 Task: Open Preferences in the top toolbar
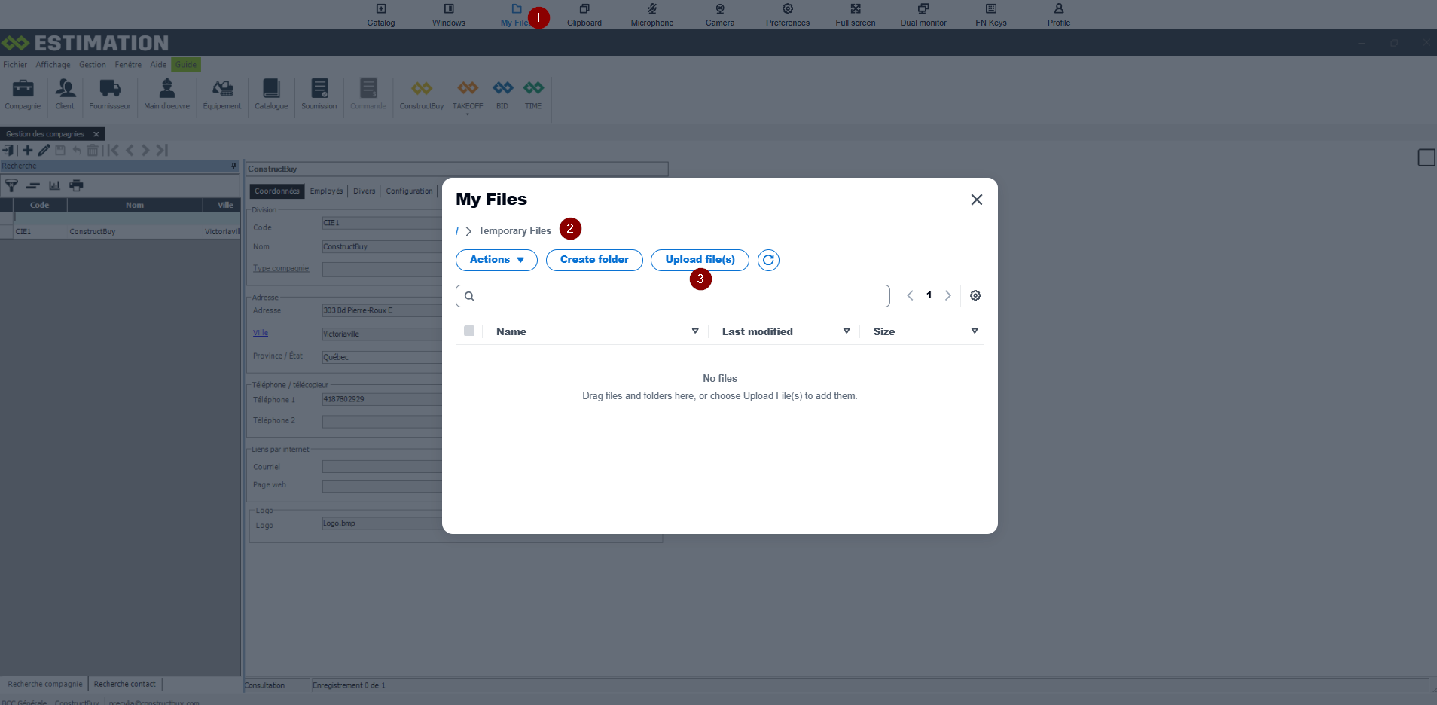788,14
